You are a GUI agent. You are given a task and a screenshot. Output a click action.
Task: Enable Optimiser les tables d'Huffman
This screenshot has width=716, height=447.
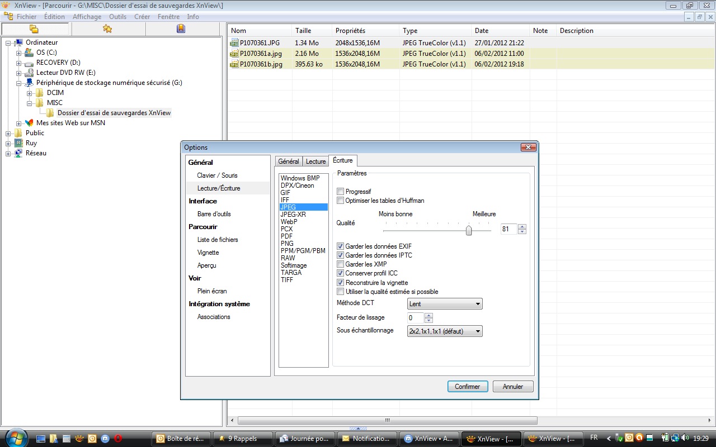[x=341, y=201]
